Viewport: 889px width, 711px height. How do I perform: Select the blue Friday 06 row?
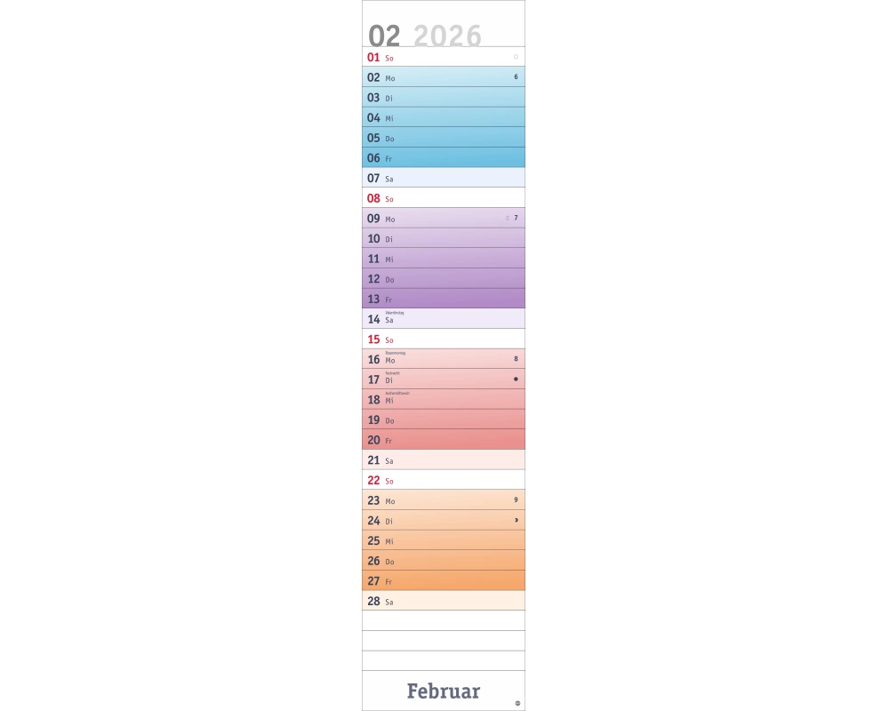pyautogui.click(x=444, y=158)
